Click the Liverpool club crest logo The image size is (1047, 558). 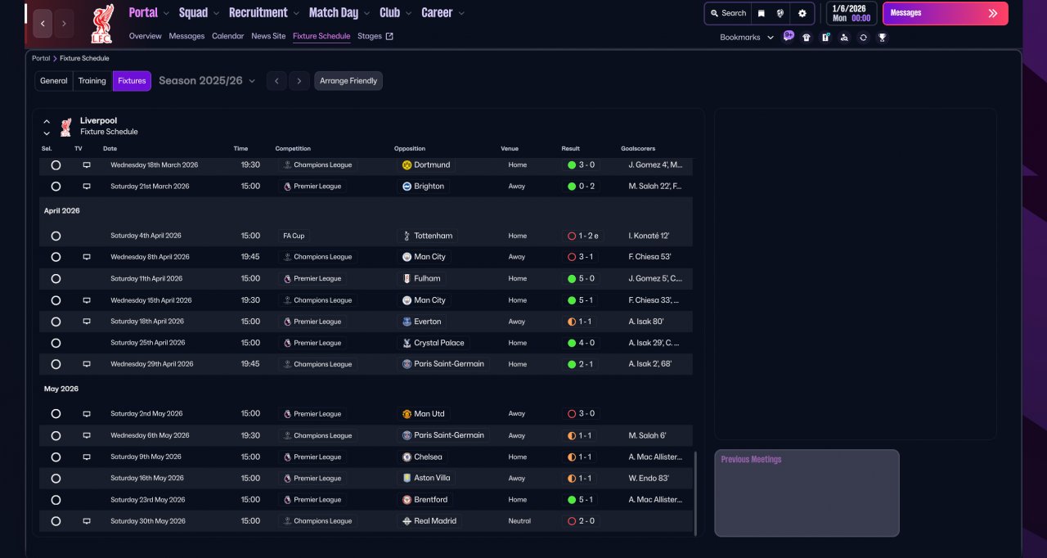(102, 24)
